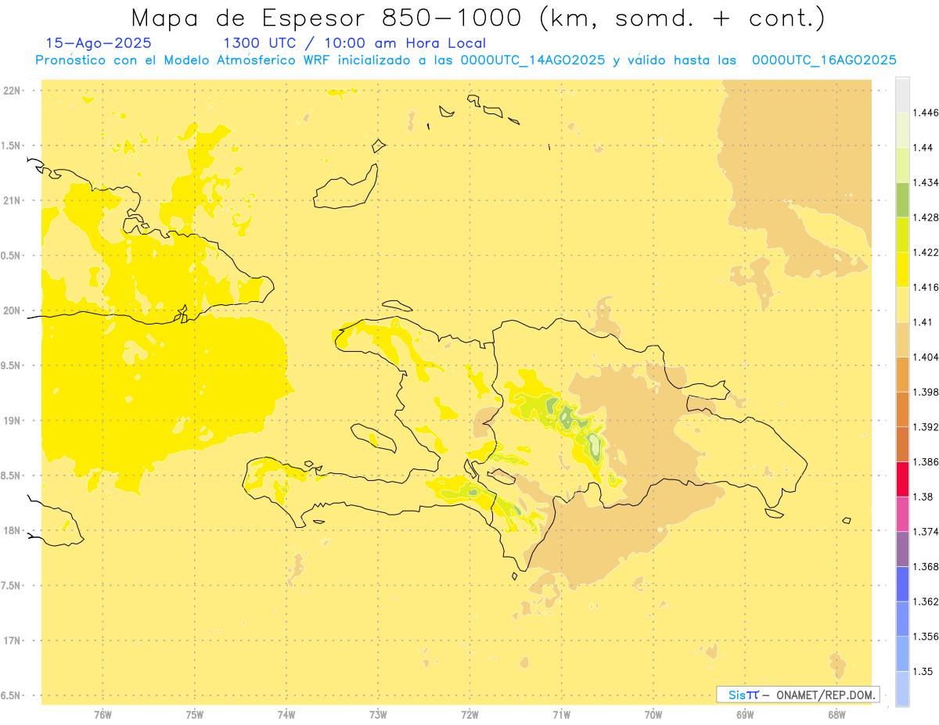Click the "71W" longitude label
The width and height of the screenshot is (939, 725).
[561, 714]
